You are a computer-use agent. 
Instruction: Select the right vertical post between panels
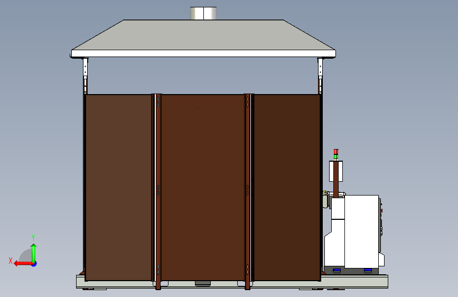247,191
